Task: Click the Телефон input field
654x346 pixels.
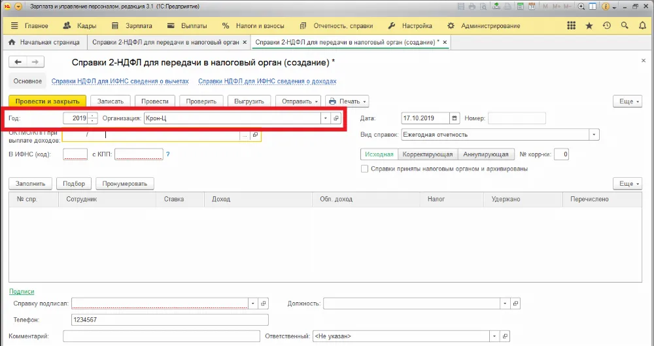Action: click(170, 320)
